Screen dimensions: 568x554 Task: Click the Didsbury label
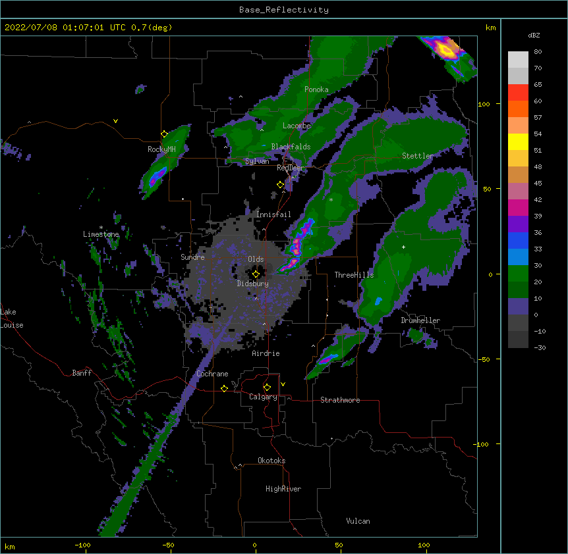pos(253,284)
